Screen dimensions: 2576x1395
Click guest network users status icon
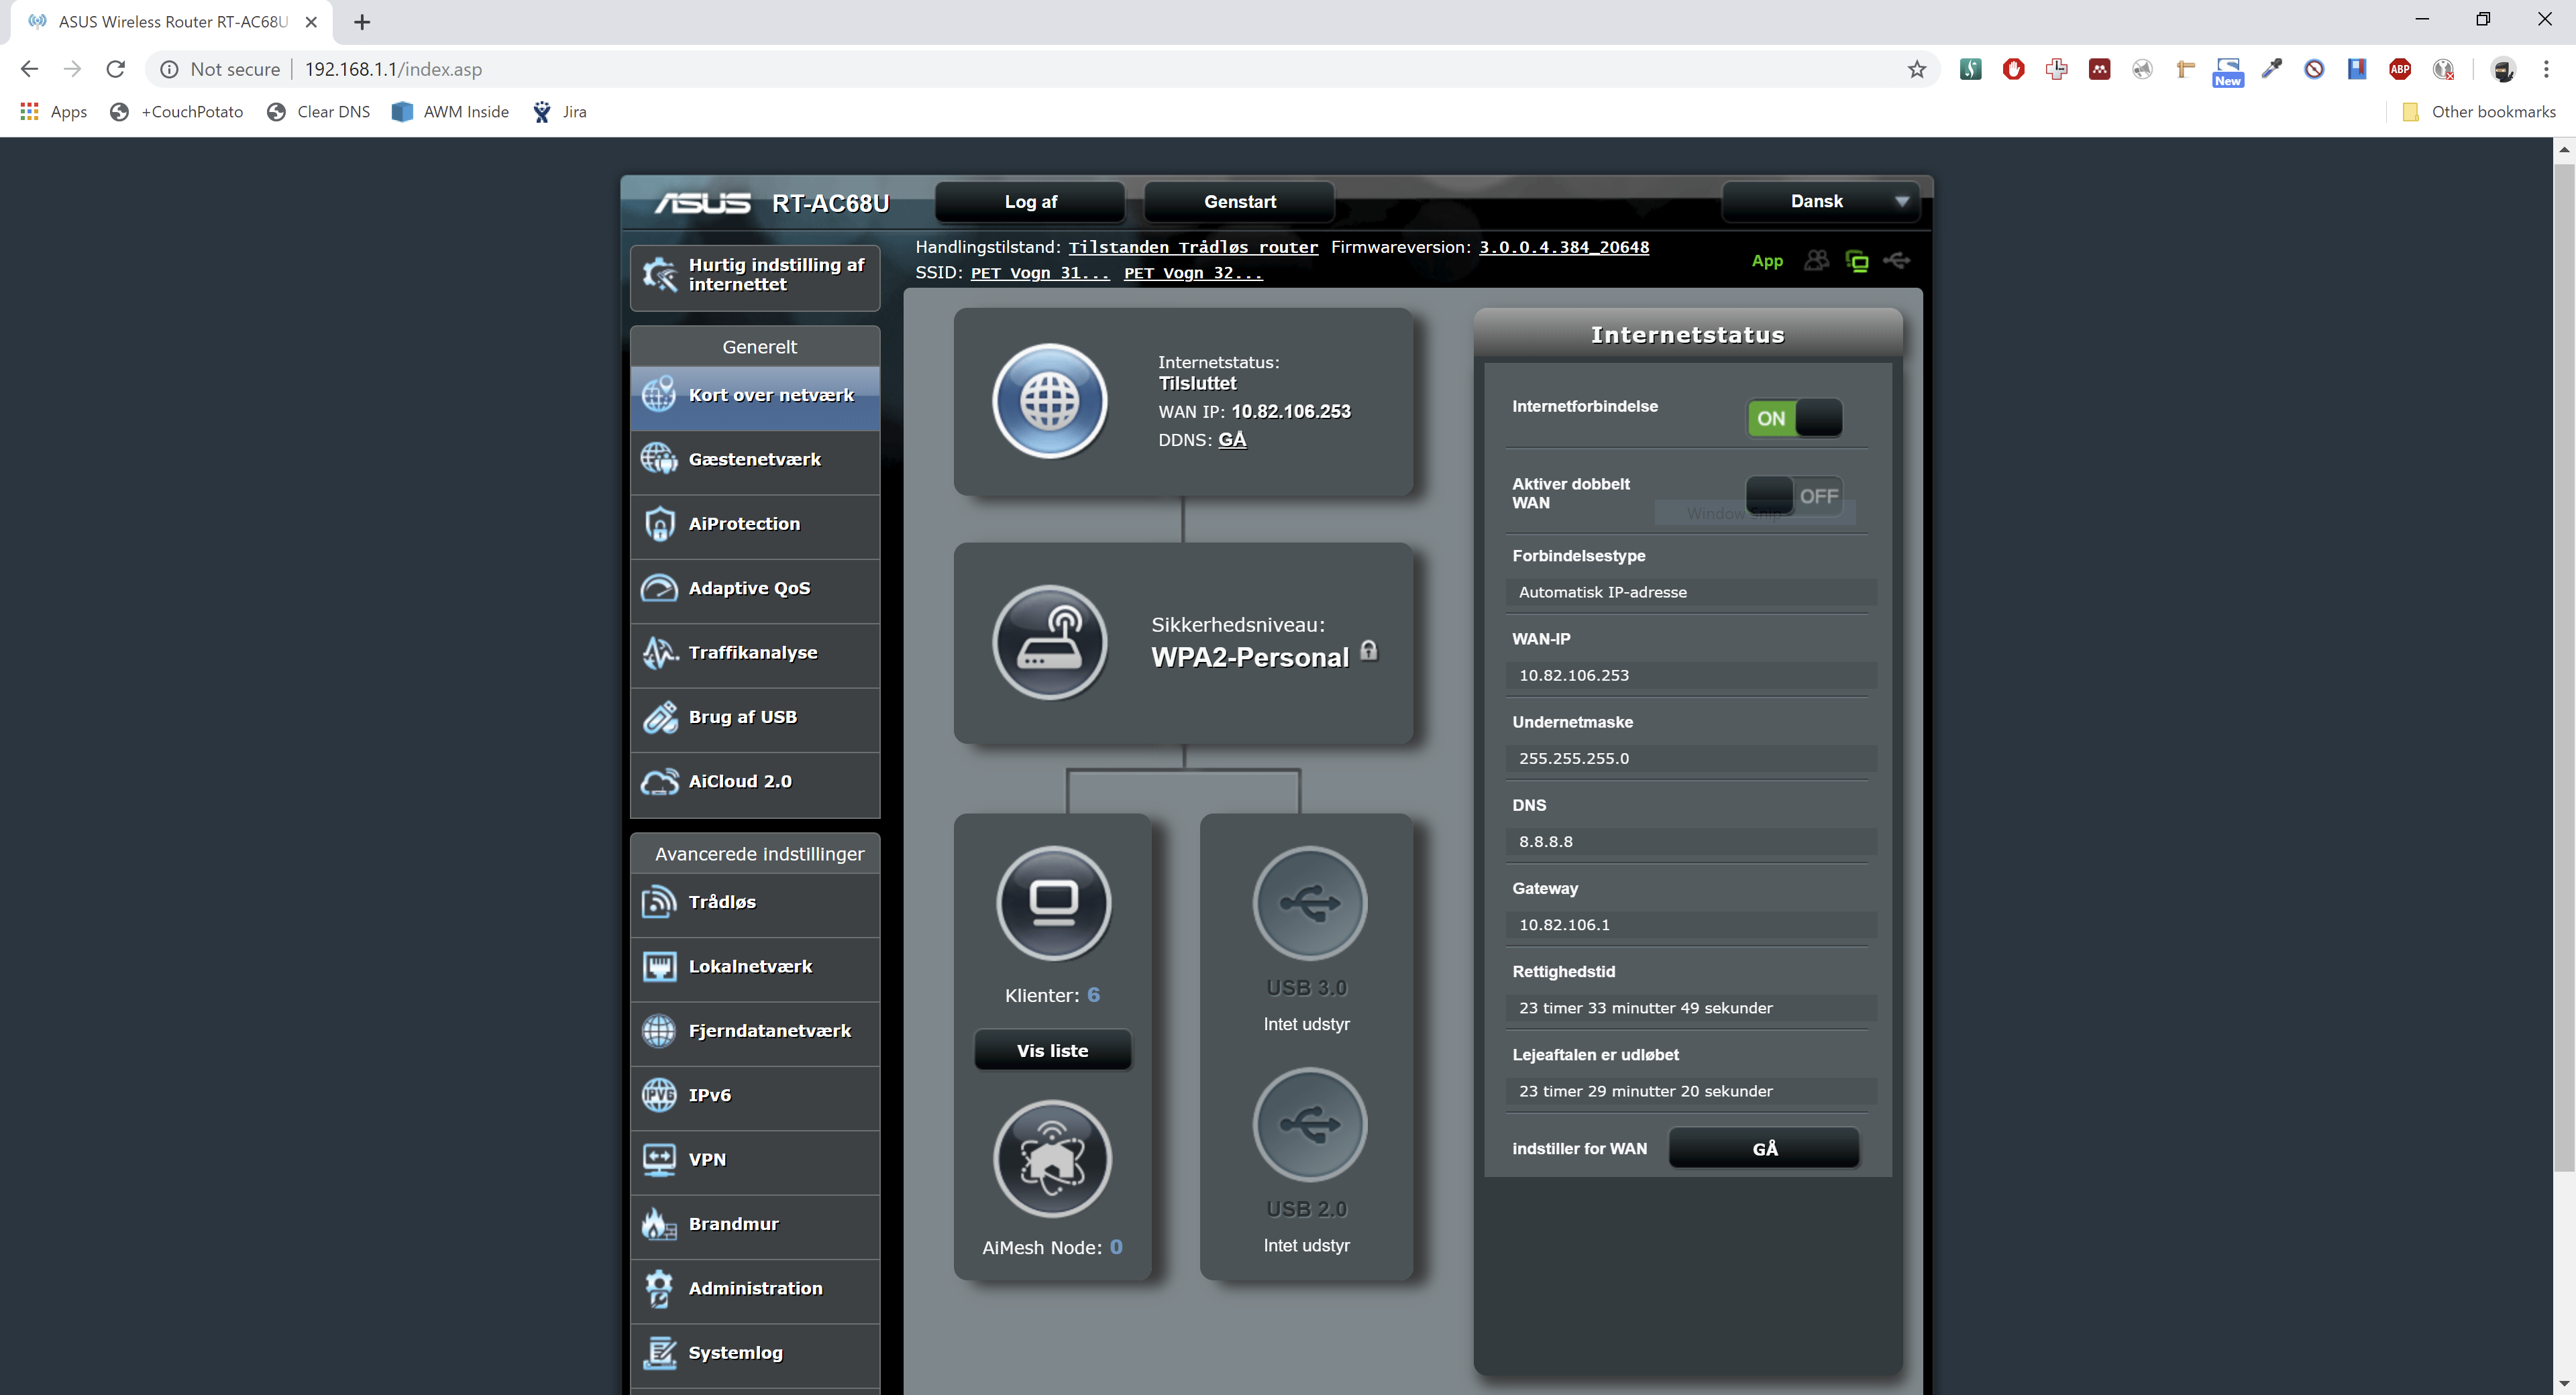(1816, 261)
